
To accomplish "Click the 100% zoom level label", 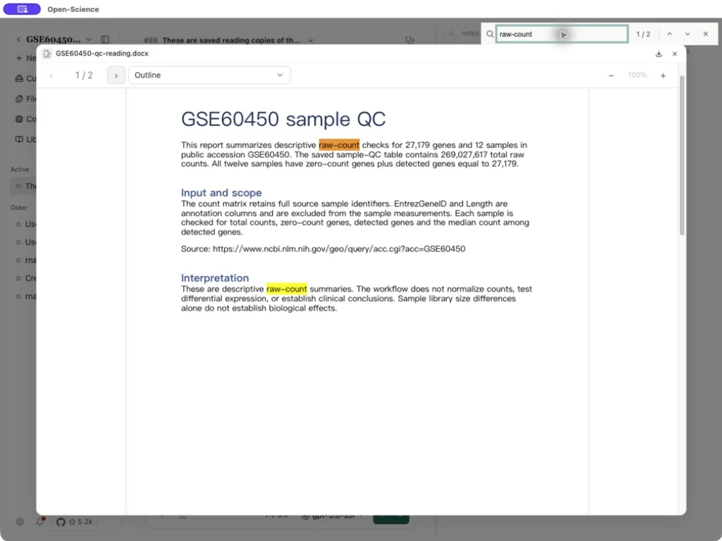I will (637, 75).
